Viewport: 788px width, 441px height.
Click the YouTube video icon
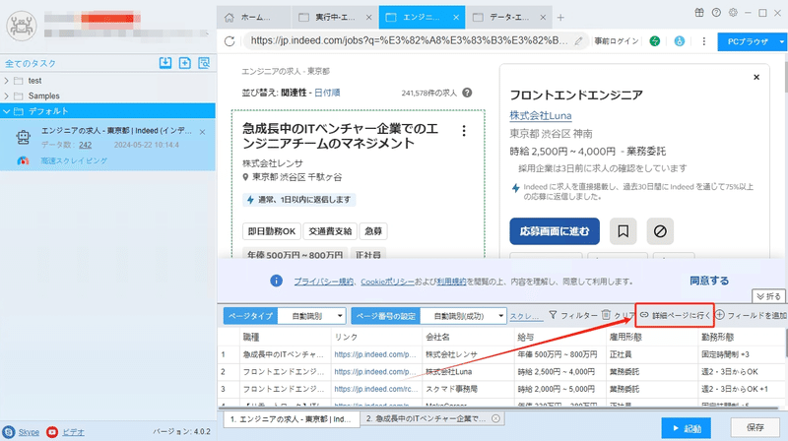[52, 432]
